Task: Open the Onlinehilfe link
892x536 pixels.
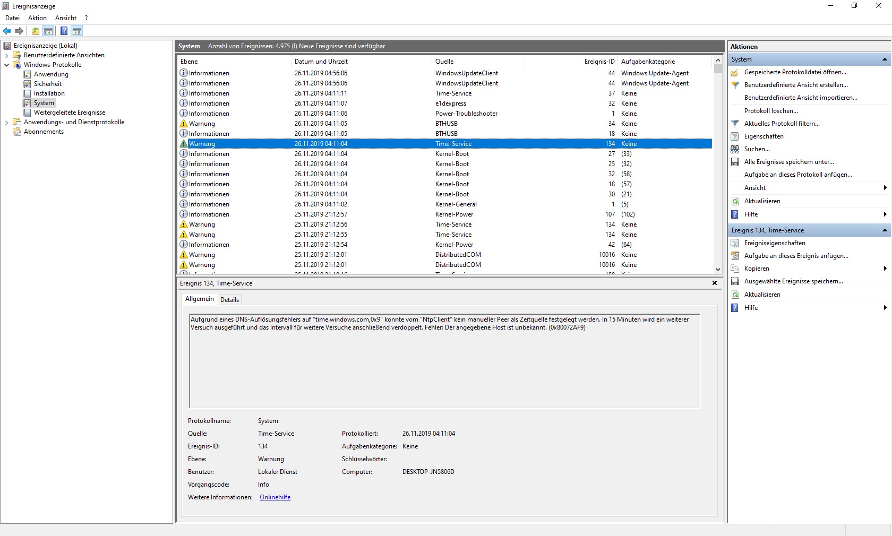Action: point(275,497)
